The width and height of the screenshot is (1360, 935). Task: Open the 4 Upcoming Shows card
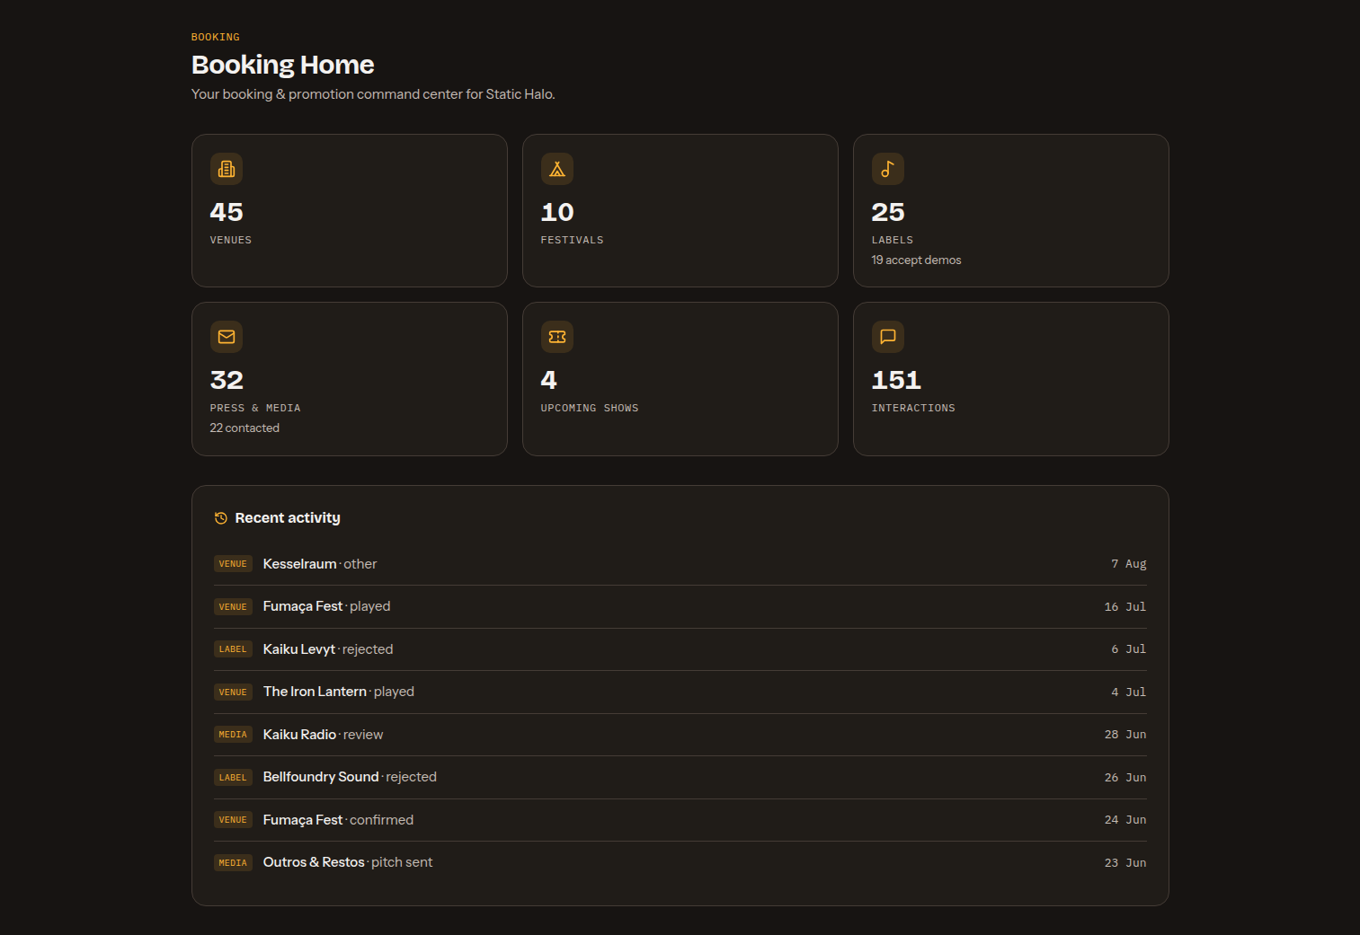(680, 379)
